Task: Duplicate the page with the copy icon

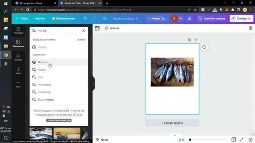Action: coord(190,40)
